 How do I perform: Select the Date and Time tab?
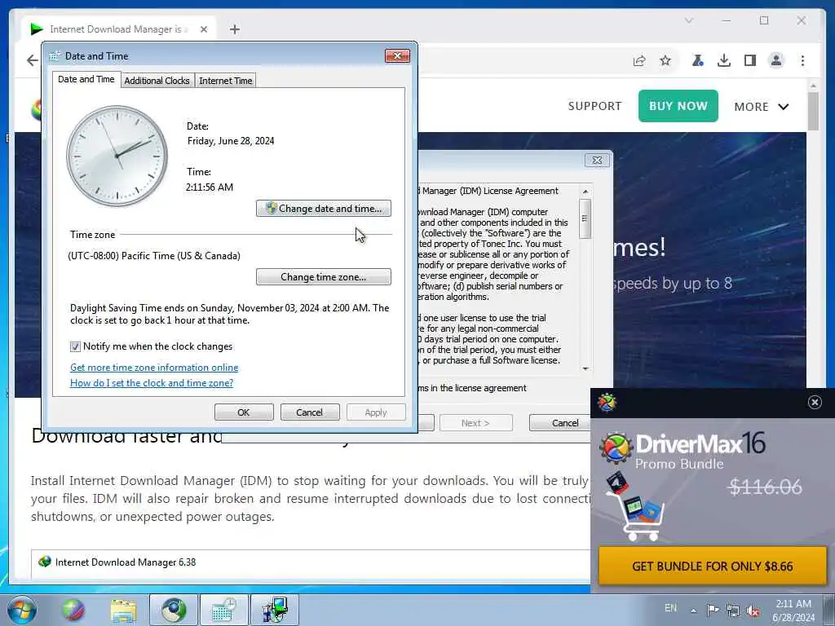[x=86, y=79]
